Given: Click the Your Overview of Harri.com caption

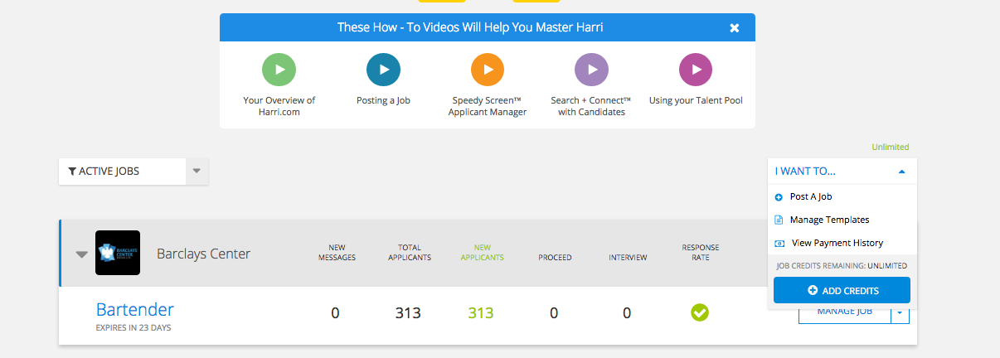Looking at the screenshot, I should click(x=279, y=106).
